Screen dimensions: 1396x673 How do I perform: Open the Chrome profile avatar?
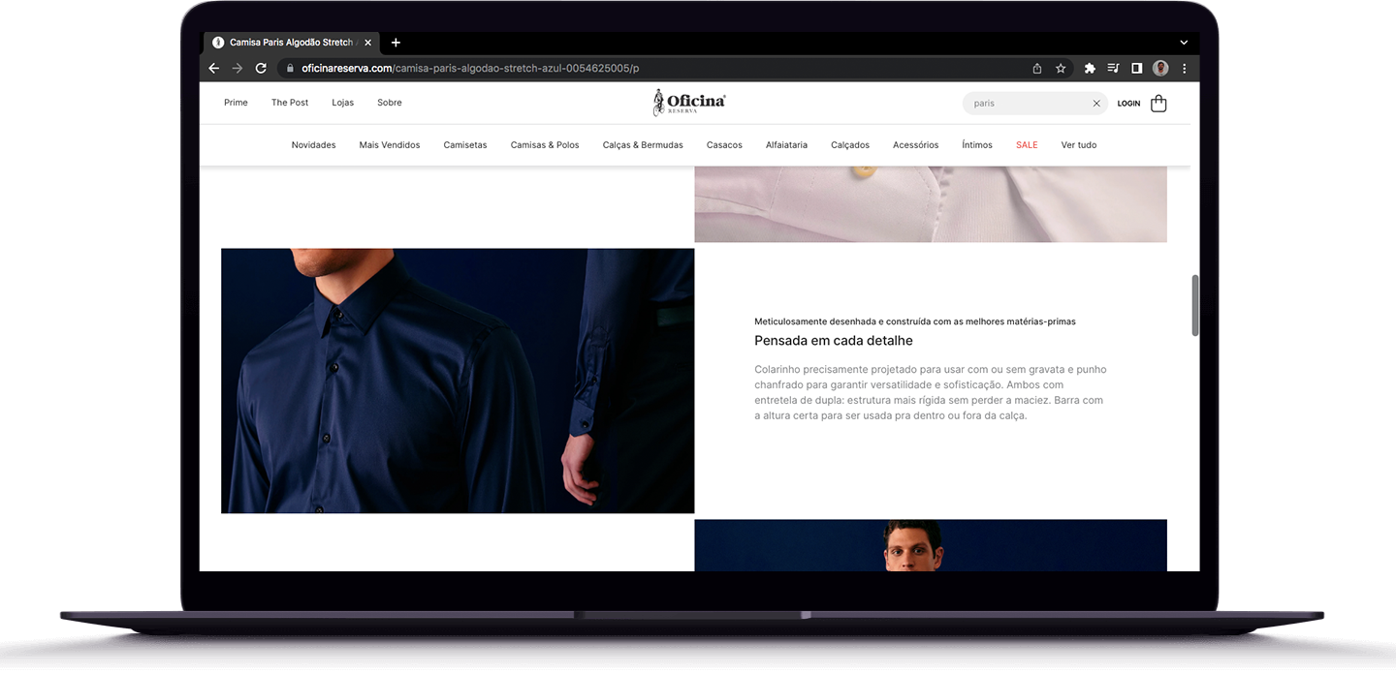(1160, 68)
